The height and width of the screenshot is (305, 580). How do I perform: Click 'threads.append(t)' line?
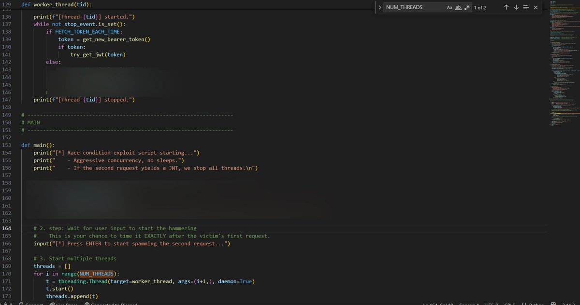(72, 296)
